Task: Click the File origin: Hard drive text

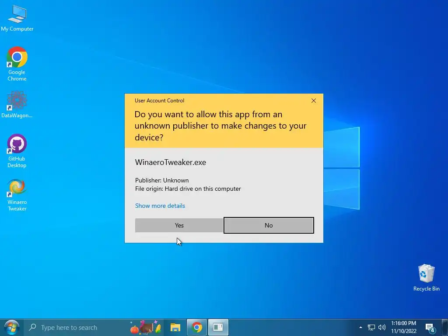Action: (x=188, y=189)
